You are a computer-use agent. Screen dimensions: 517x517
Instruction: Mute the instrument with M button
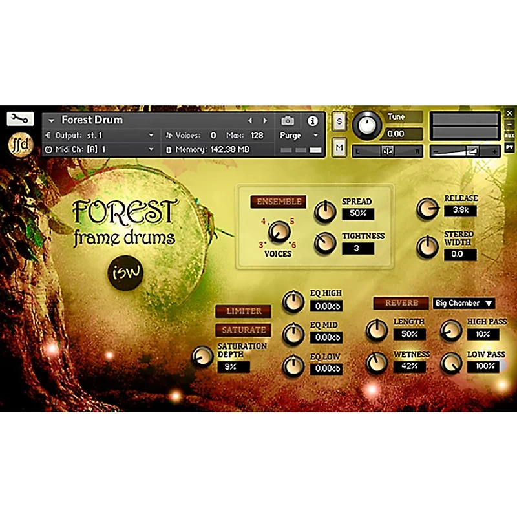coord(339,148)
